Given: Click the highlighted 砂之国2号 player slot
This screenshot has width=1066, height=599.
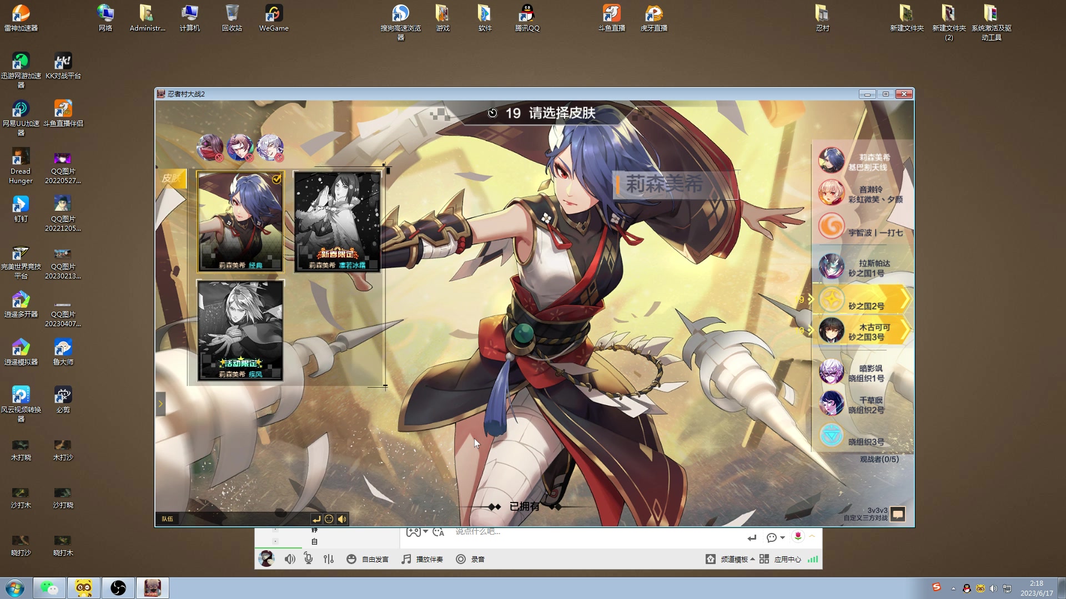Looking at the screenshot, I should [862, 300].
